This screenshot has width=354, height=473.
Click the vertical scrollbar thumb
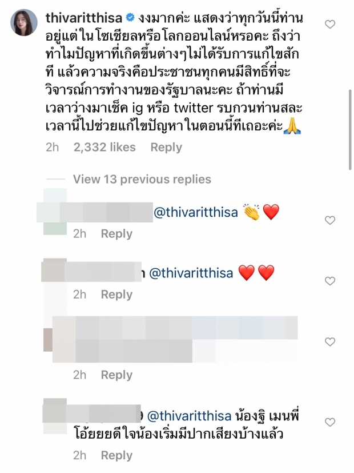350,130
